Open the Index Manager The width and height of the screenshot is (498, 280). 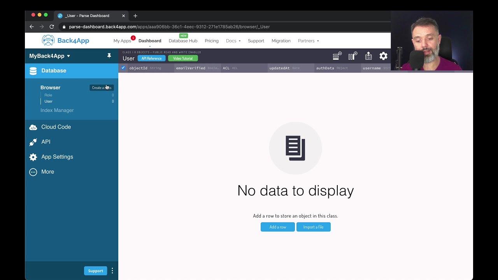point(57,110)
